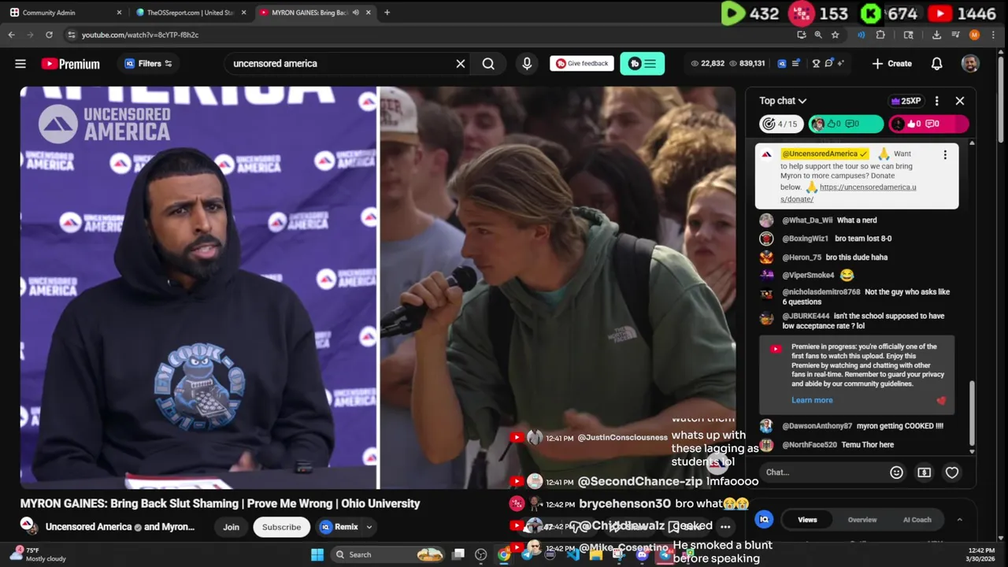Click the video player area
Viewport: 1008px width, 567px height.
coord(378,287)
